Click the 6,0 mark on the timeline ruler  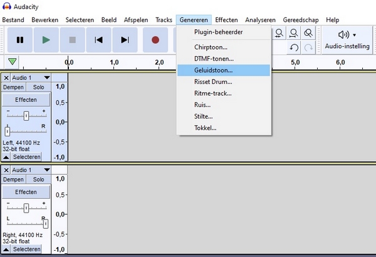(x=340, y=62)
